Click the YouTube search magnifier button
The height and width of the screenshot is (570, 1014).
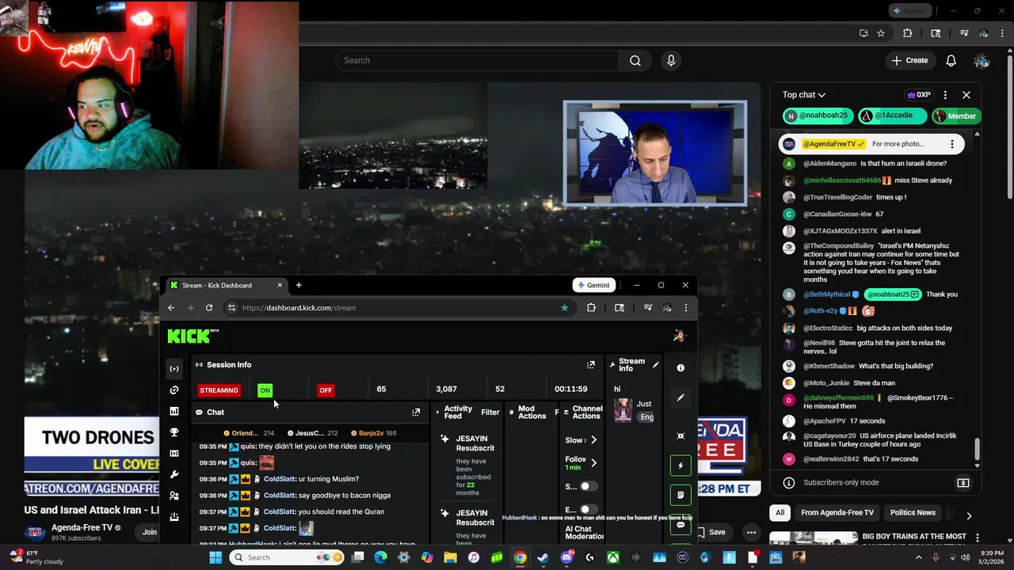click(x=635, y=61)
